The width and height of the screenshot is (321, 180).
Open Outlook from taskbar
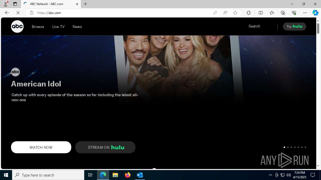(140, 175)
